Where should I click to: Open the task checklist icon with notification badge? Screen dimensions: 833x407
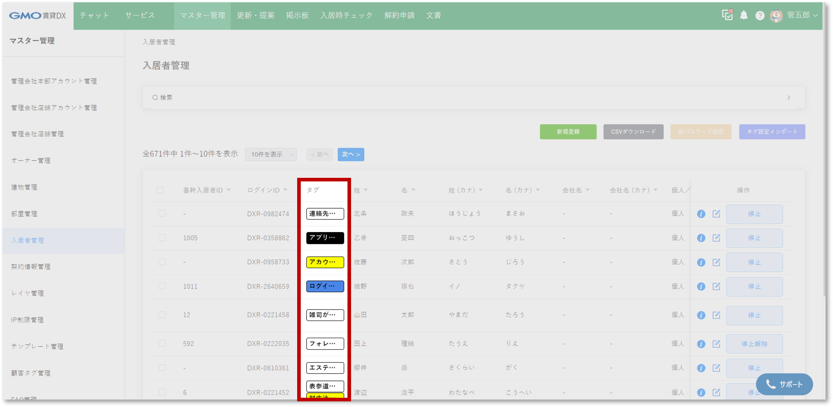coord(728,15)
